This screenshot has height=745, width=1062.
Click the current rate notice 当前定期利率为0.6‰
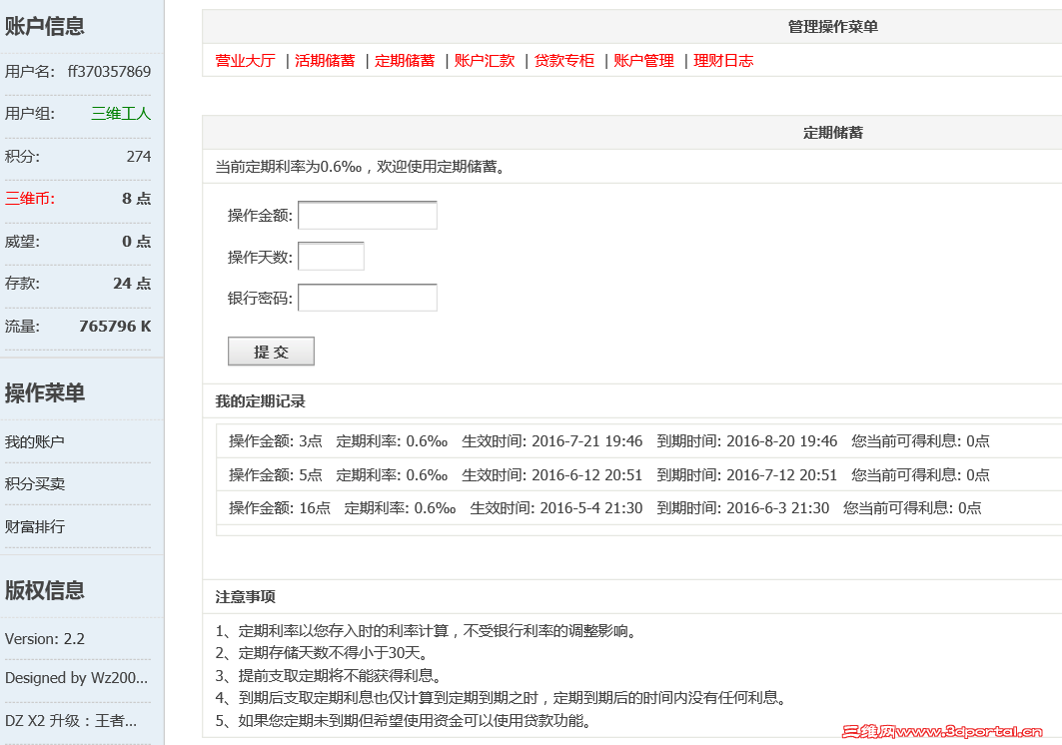coord(289,167)
